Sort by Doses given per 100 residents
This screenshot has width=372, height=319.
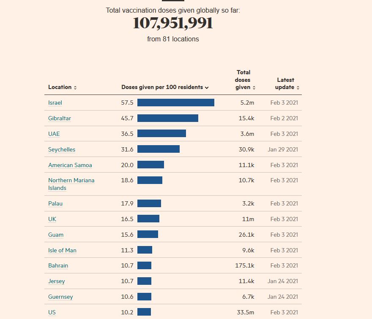[x=165, y=87]
